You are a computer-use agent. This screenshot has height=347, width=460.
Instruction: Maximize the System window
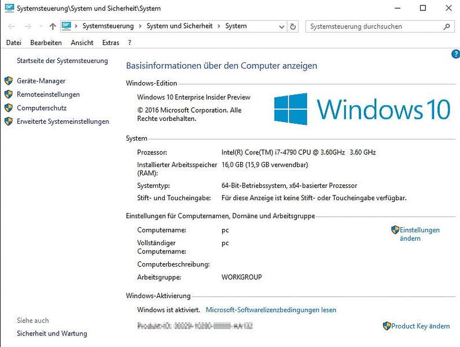[x=423, y=8]
